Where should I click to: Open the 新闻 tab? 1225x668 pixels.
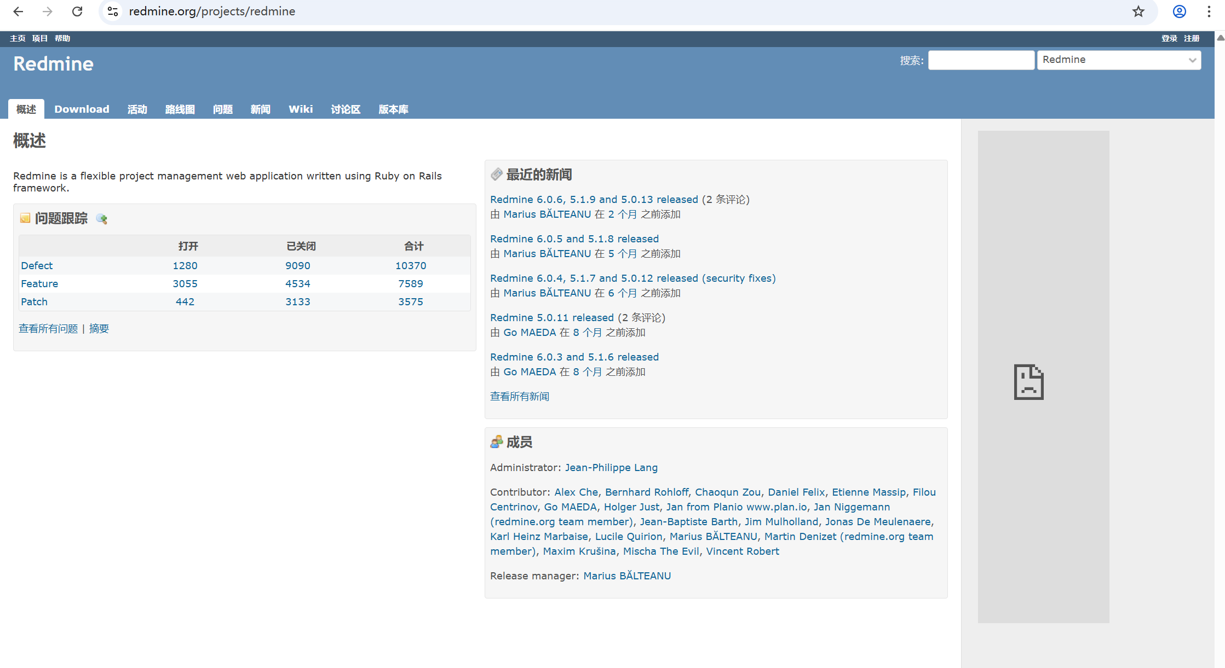261,109
